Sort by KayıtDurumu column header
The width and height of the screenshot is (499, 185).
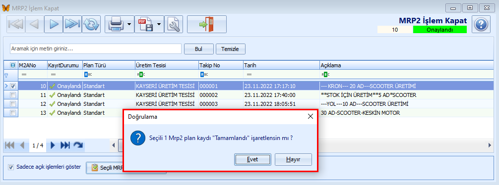click(x=64, y=65)
